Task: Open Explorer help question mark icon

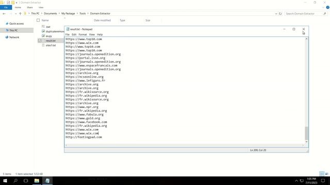Action: click(327, 7)
